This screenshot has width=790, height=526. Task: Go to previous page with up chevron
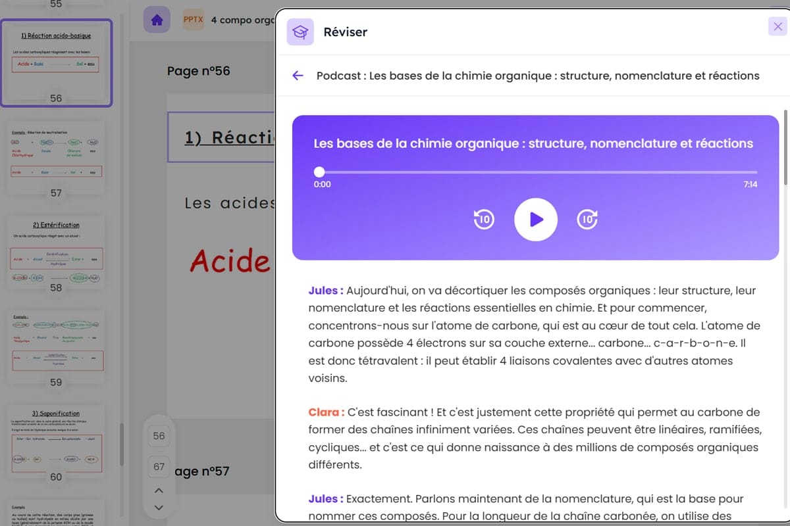[158, 490]
